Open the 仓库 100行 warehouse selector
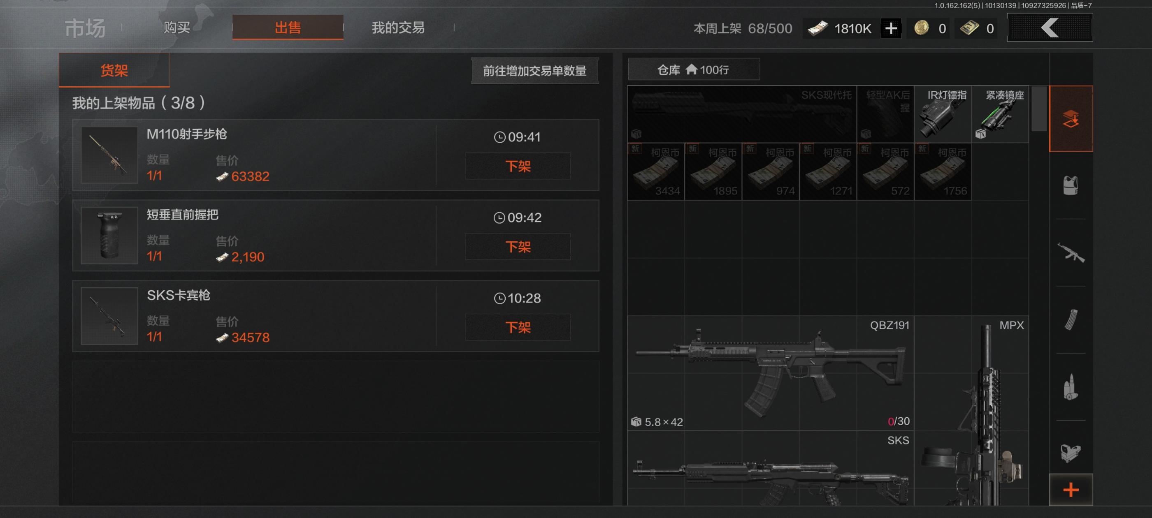Image resolution: width=1152 pixels, height=518 pixels. coord(694,69)
